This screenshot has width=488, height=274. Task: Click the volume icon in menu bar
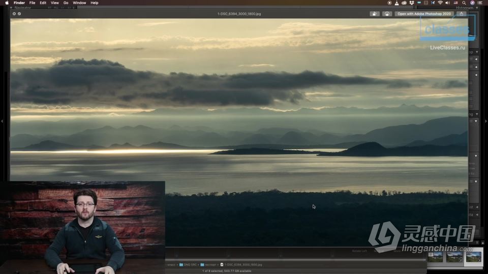tap(447, 3)
